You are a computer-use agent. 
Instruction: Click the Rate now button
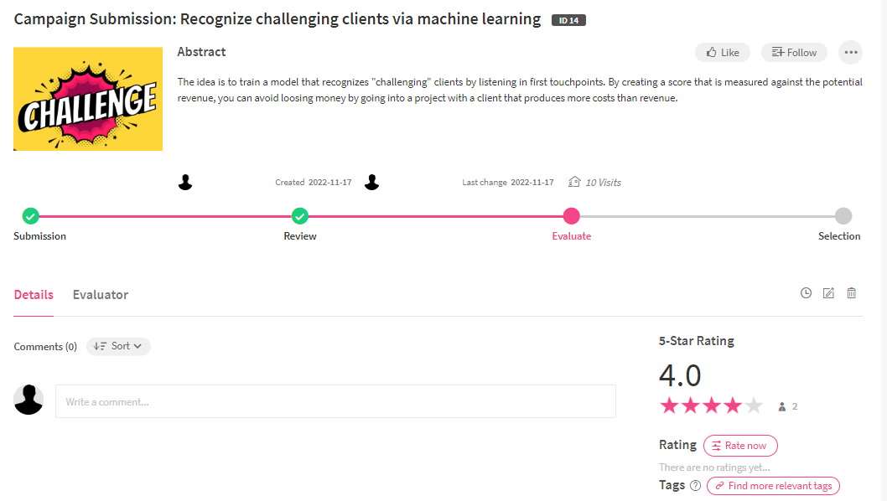740,446
